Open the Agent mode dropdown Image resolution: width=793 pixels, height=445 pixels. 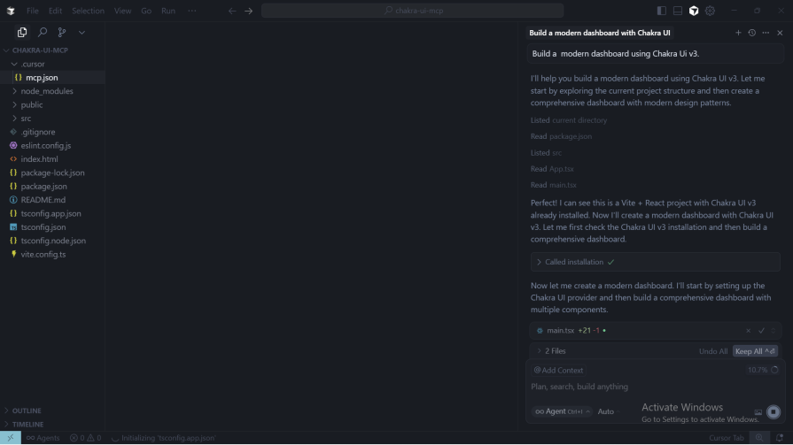pyautogui.click(x=562, y=411)
